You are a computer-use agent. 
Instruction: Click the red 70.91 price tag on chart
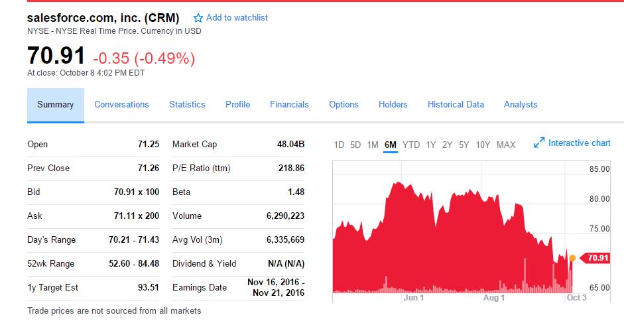(x=595, y=258)
